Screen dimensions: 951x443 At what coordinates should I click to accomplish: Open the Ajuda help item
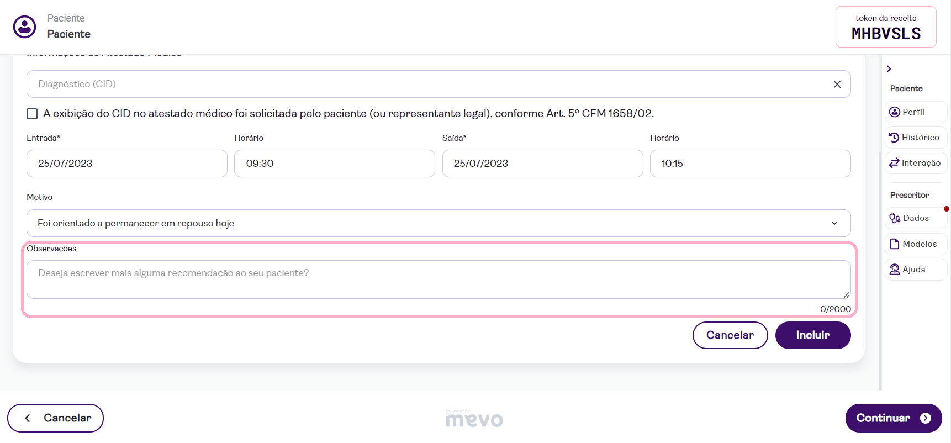[x=915, y=270]
